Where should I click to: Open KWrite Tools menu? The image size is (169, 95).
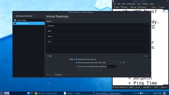(139, 4)
